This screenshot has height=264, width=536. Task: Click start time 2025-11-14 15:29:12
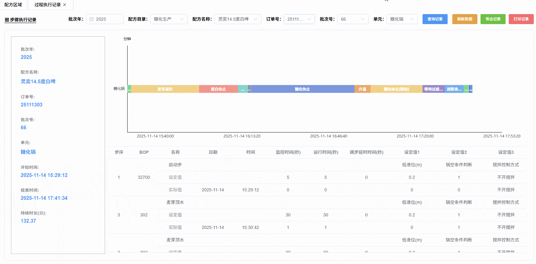(44, 175)
